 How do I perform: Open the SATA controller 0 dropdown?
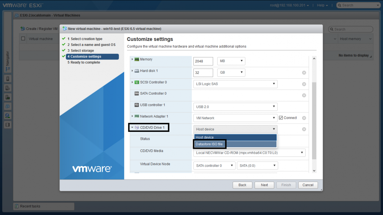(x=214, y=166)
